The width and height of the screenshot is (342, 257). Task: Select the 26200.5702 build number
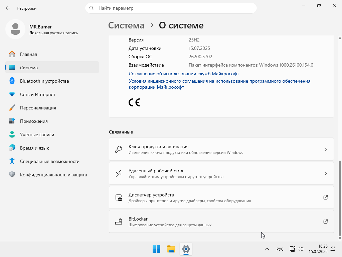click(200, 57)
